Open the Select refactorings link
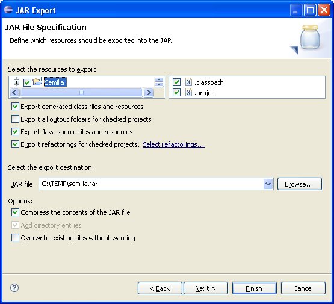This screenshot has width=334, height=304. click(x=173, y=144)
